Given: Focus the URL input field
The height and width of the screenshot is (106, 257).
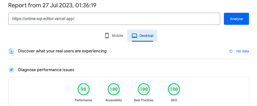Looking at the screenshot, I should click(114, 19).
